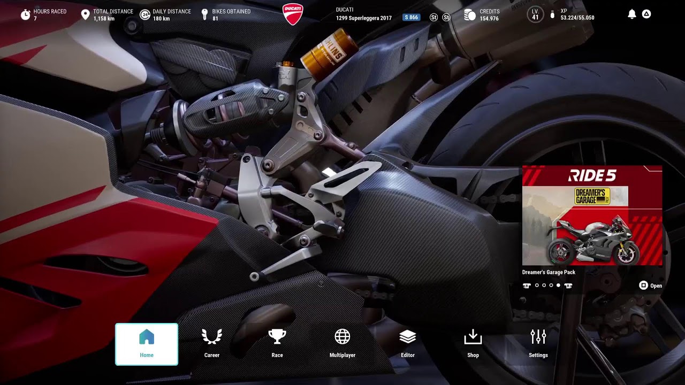Screen dimensions: 685x385
Task: Open the RIDE 5 Dreamer's Garage banner
Action: (x=592, y=215)
